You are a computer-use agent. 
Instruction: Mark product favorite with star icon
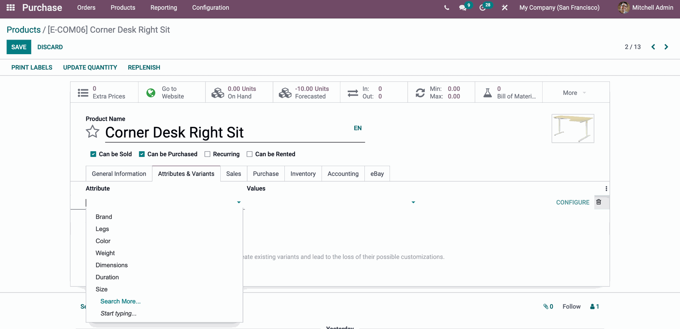(92, 132)
